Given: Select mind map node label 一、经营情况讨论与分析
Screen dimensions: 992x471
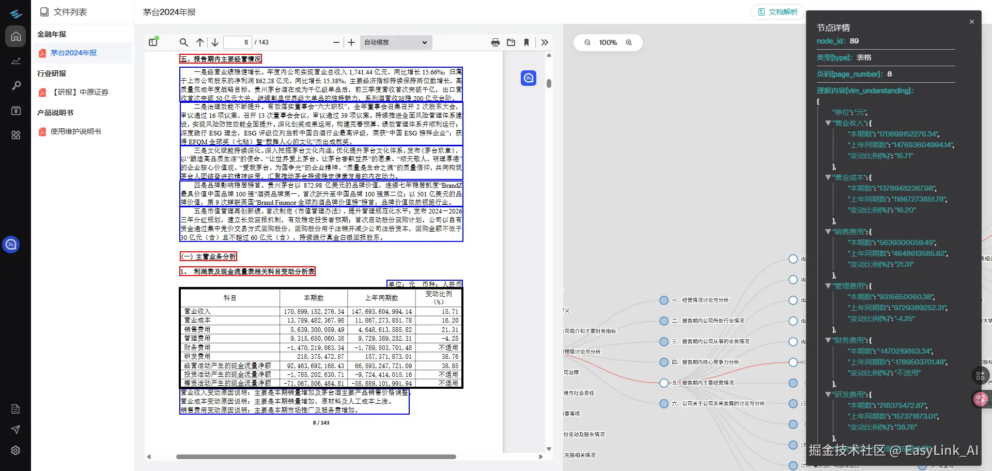Looking at the screenshot, I should pos(700,300).
